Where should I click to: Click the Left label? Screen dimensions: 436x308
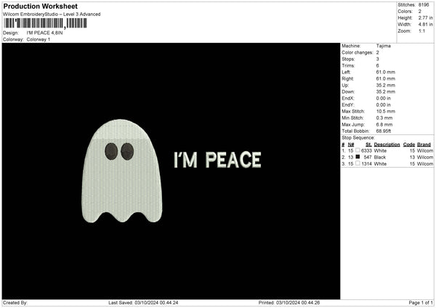click(346, 72)
